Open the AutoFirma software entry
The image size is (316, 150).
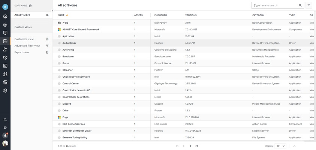(68, 50)
